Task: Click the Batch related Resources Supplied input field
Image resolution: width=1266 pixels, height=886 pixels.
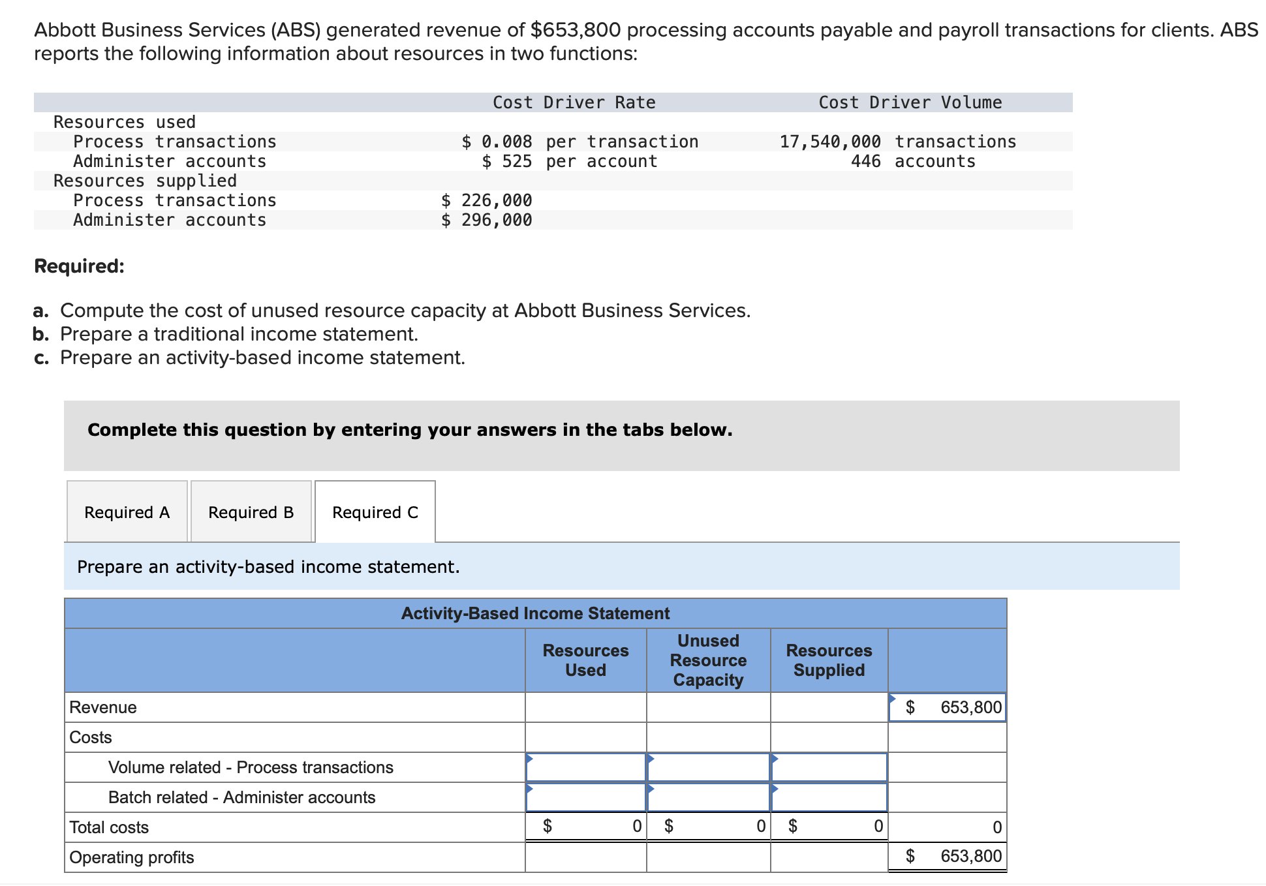Action: [x=829, y=797]
